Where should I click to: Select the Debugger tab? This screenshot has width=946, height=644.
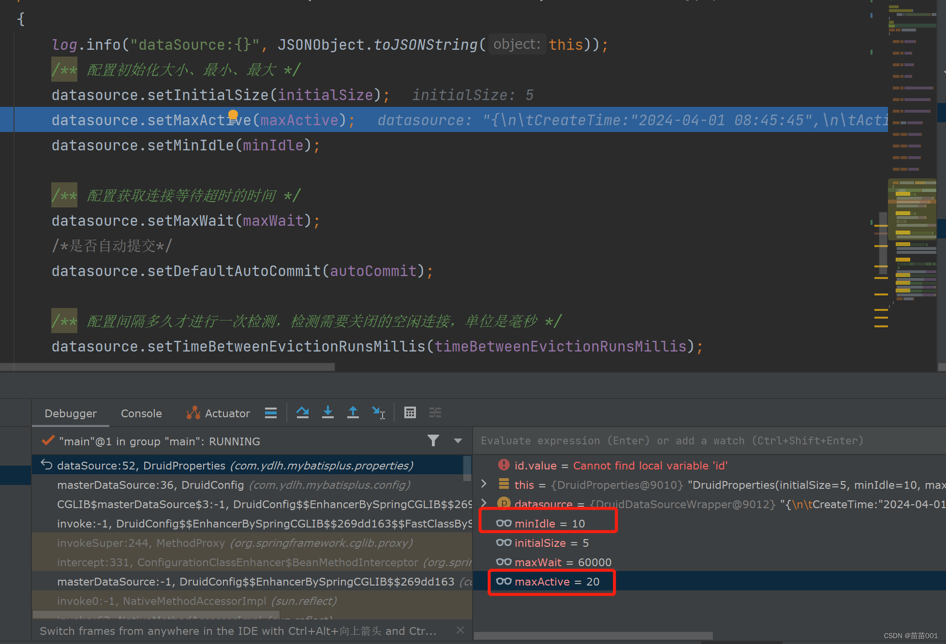click(x=70, y=413)
